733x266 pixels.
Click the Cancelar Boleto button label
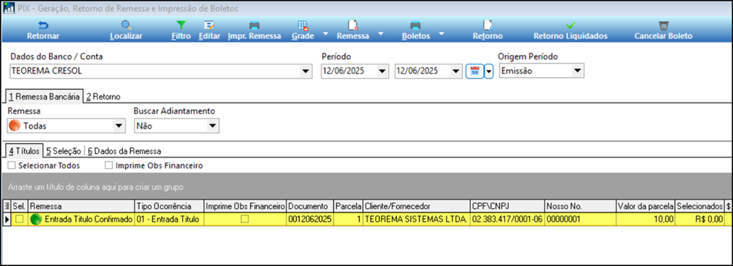coord(664,36)
